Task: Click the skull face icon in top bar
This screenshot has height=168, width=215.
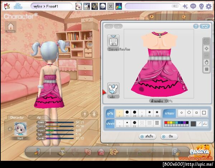Action: pos(201,6)
